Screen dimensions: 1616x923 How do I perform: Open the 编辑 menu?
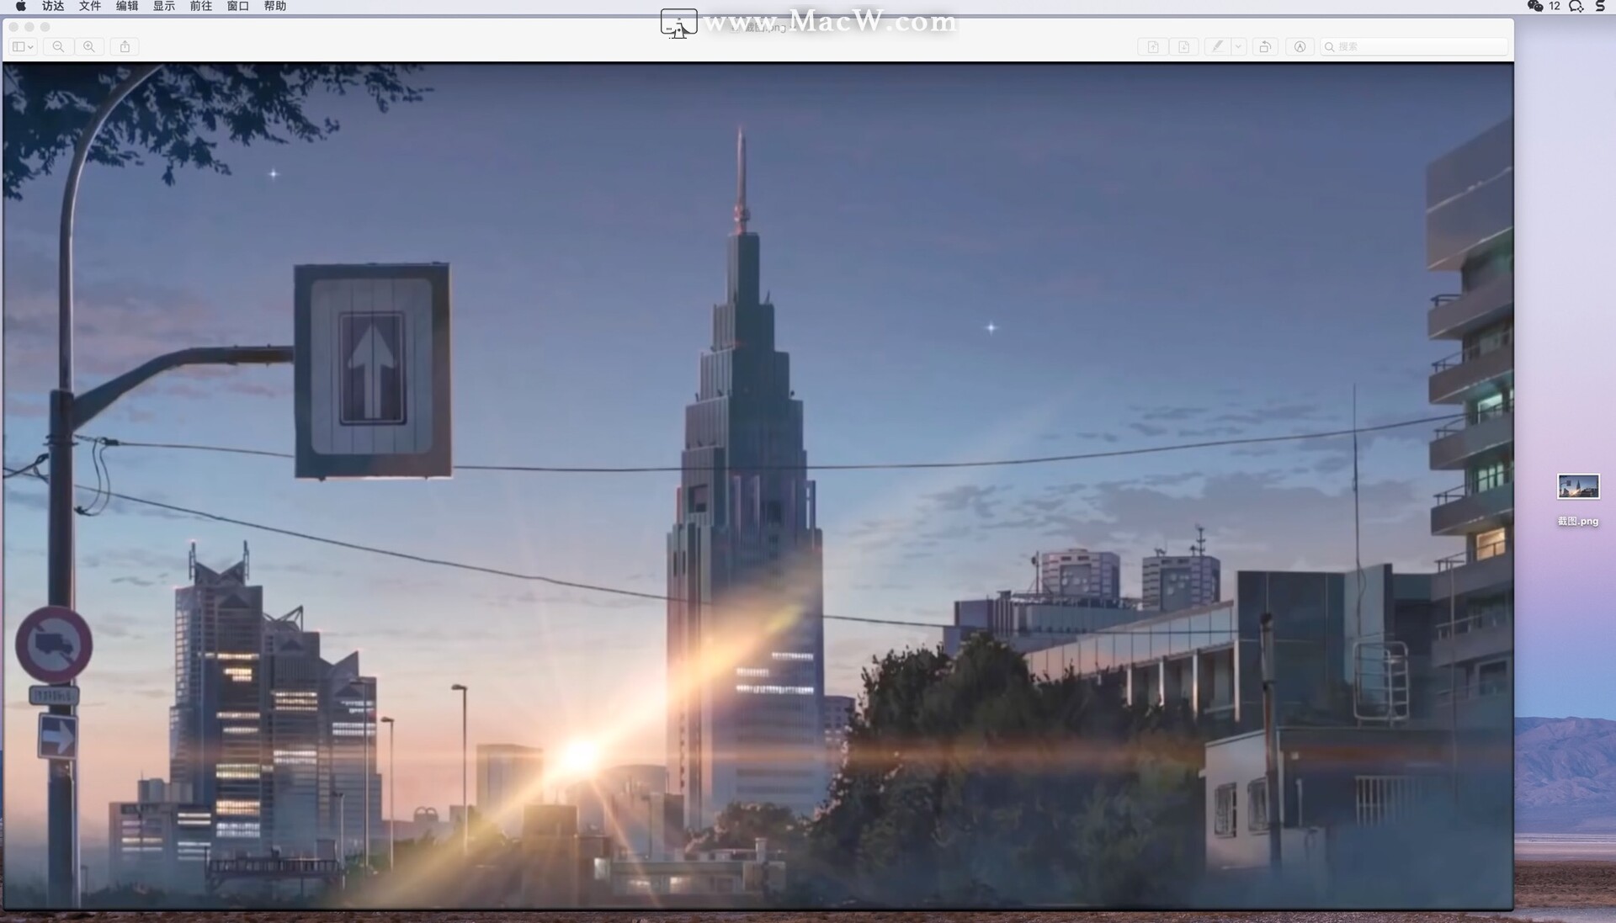tap(126, 6)
